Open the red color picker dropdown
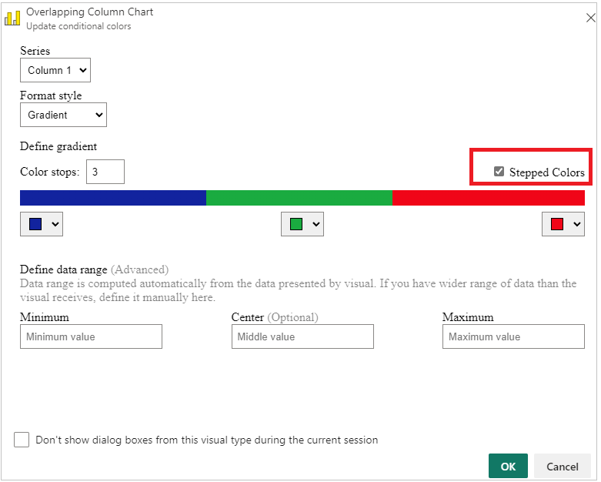This screenshot has width=601, height=482. coord(563,224)
